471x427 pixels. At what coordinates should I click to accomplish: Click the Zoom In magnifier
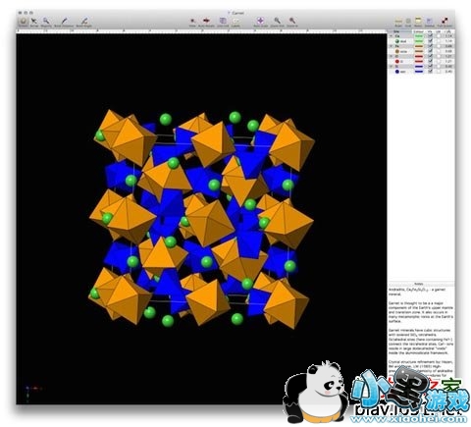tap(292, 23)
